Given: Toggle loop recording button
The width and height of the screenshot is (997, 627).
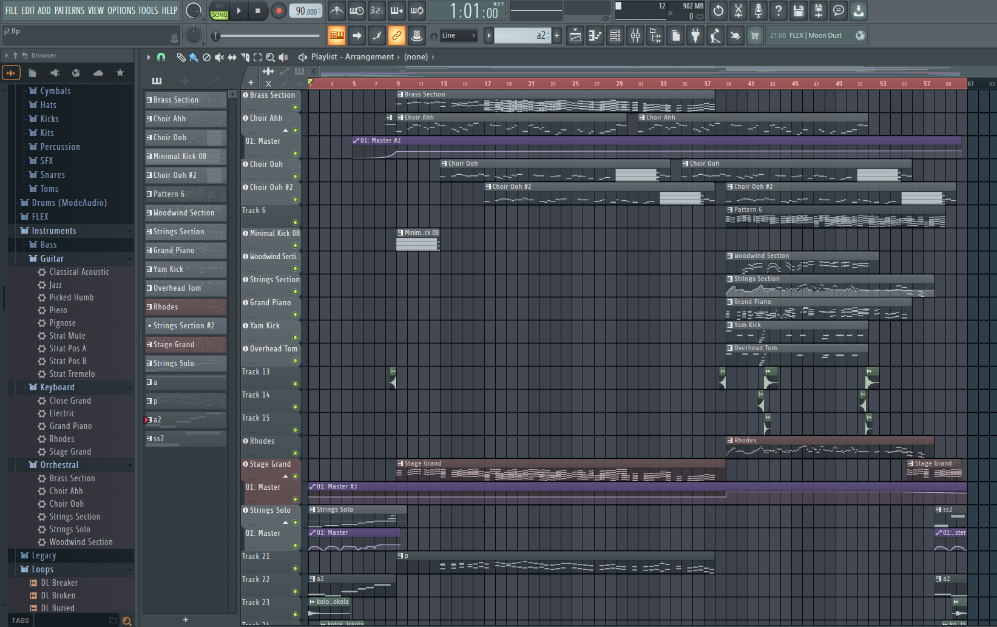Looking at the screenshot, I should tap(417, 10).
